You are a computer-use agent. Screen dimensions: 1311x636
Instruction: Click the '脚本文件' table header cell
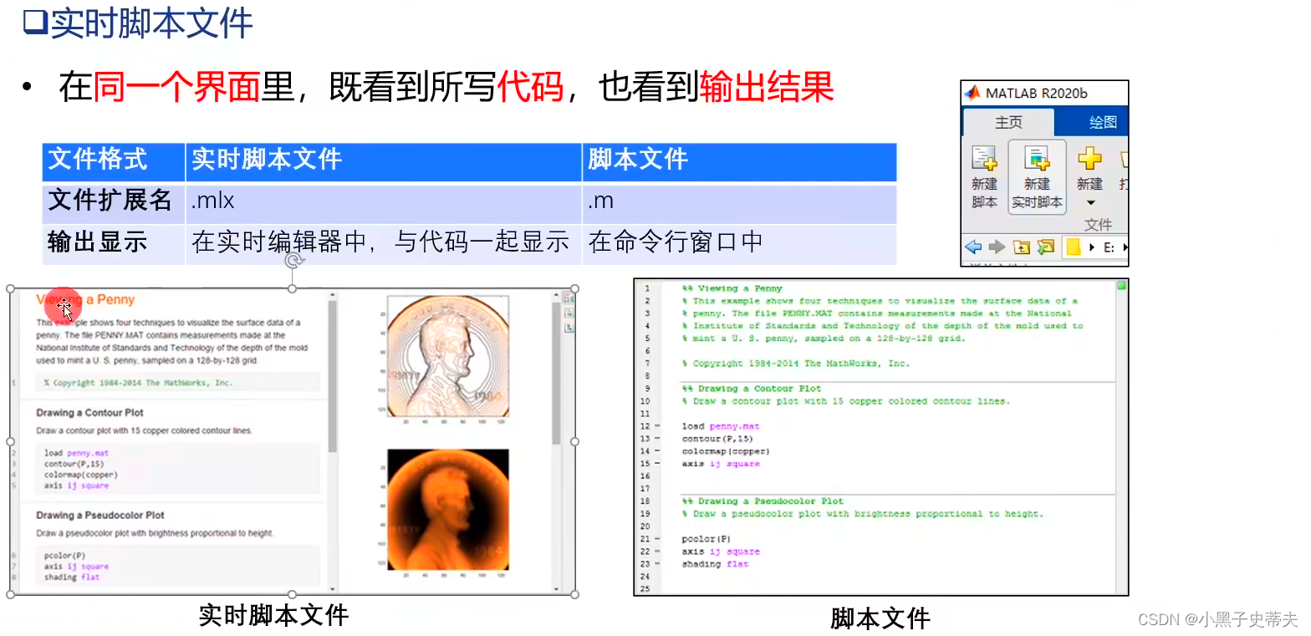click(x=740, y=160)
